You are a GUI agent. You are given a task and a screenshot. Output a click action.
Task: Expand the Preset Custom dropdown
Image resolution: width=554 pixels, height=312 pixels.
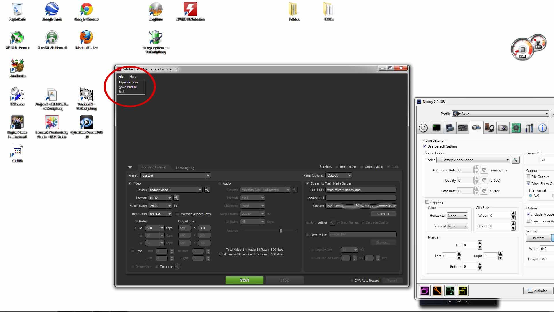pos(208,175)
